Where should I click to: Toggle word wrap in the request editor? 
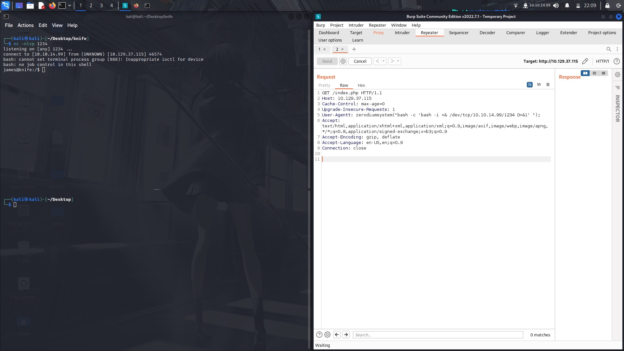530,84
